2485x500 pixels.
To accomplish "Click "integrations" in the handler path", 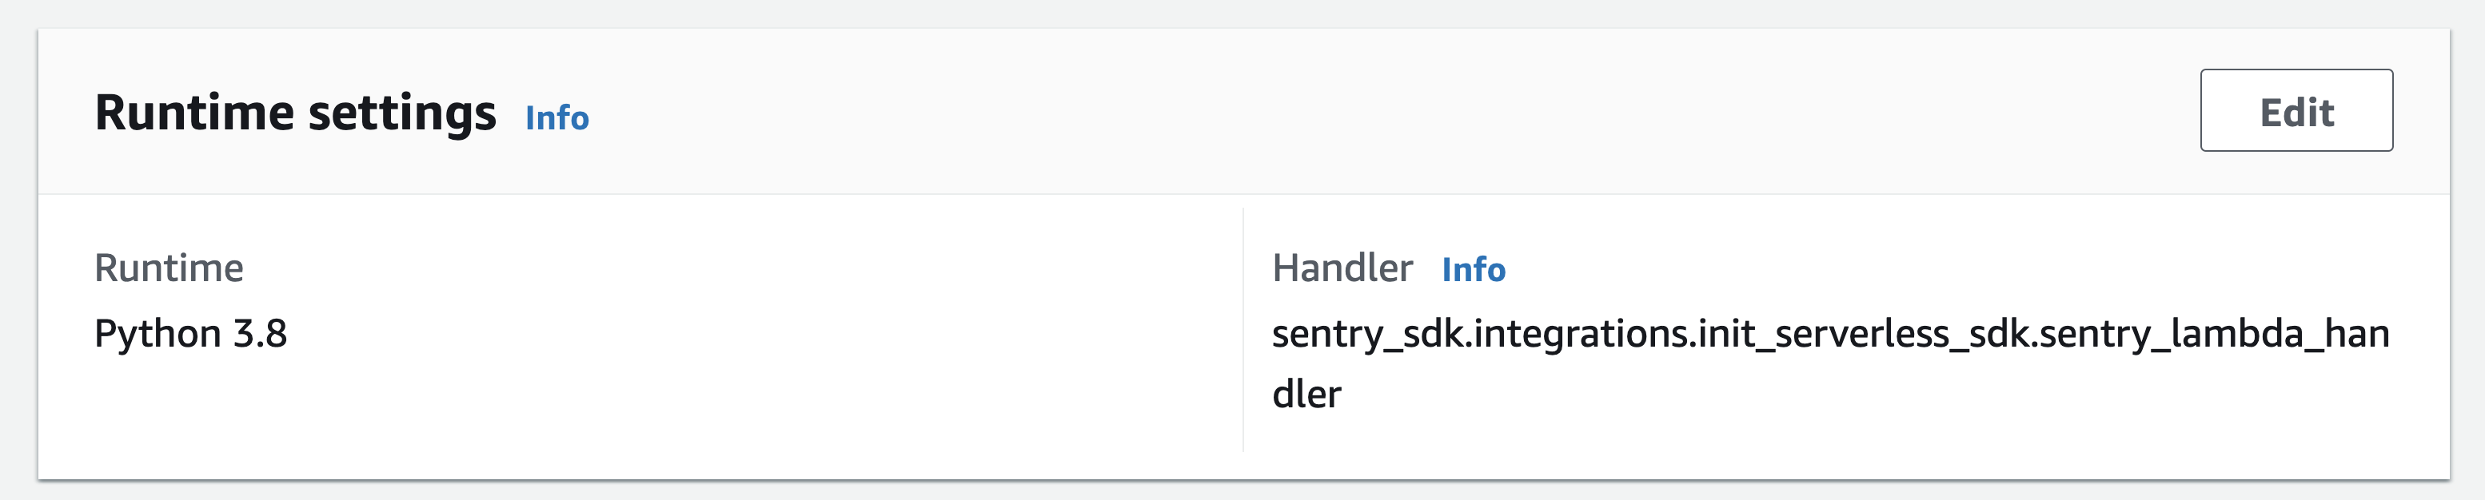I will tap(1581, 335).
